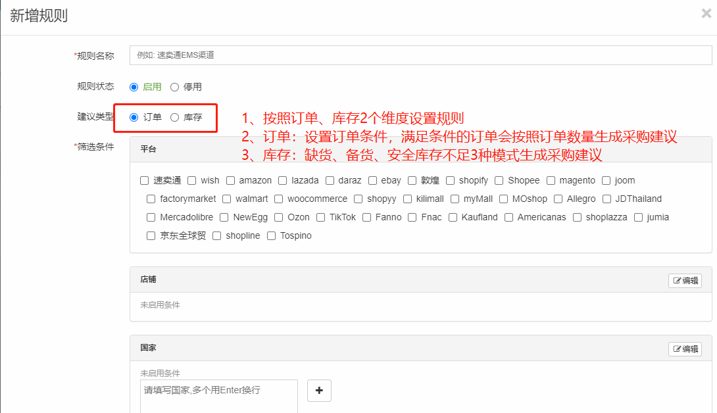Tick the Allegro platform checkbox
This screenshot has width=717, height=413.
[x=558, y=199]
